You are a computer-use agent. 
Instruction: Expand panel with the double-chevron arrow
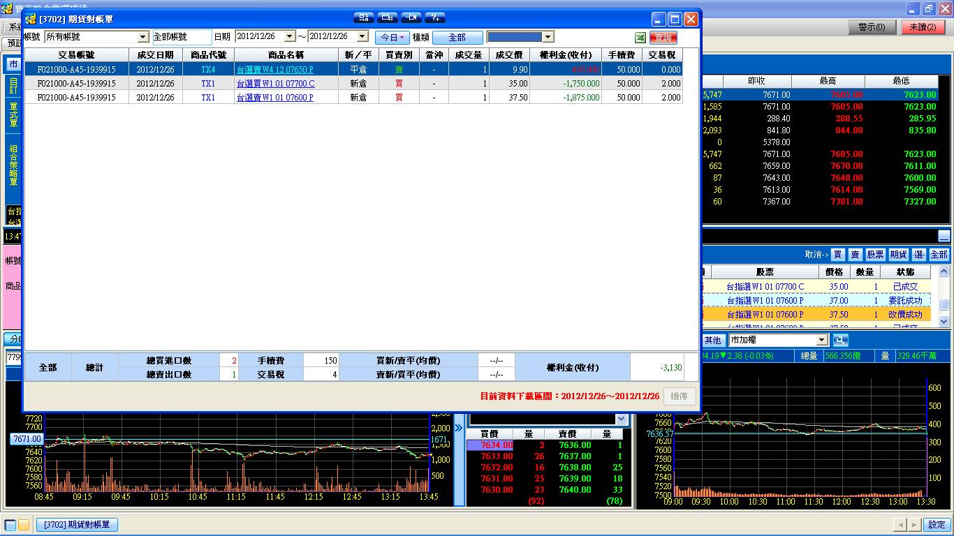coord(459,428)
